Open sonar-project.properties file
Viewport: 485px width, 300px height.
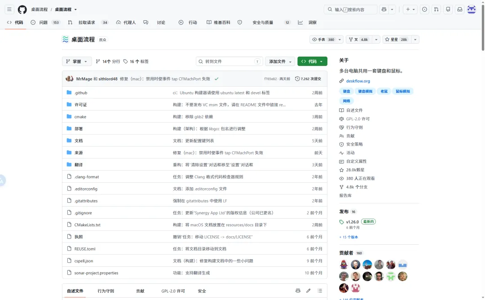tap(96, 273)
